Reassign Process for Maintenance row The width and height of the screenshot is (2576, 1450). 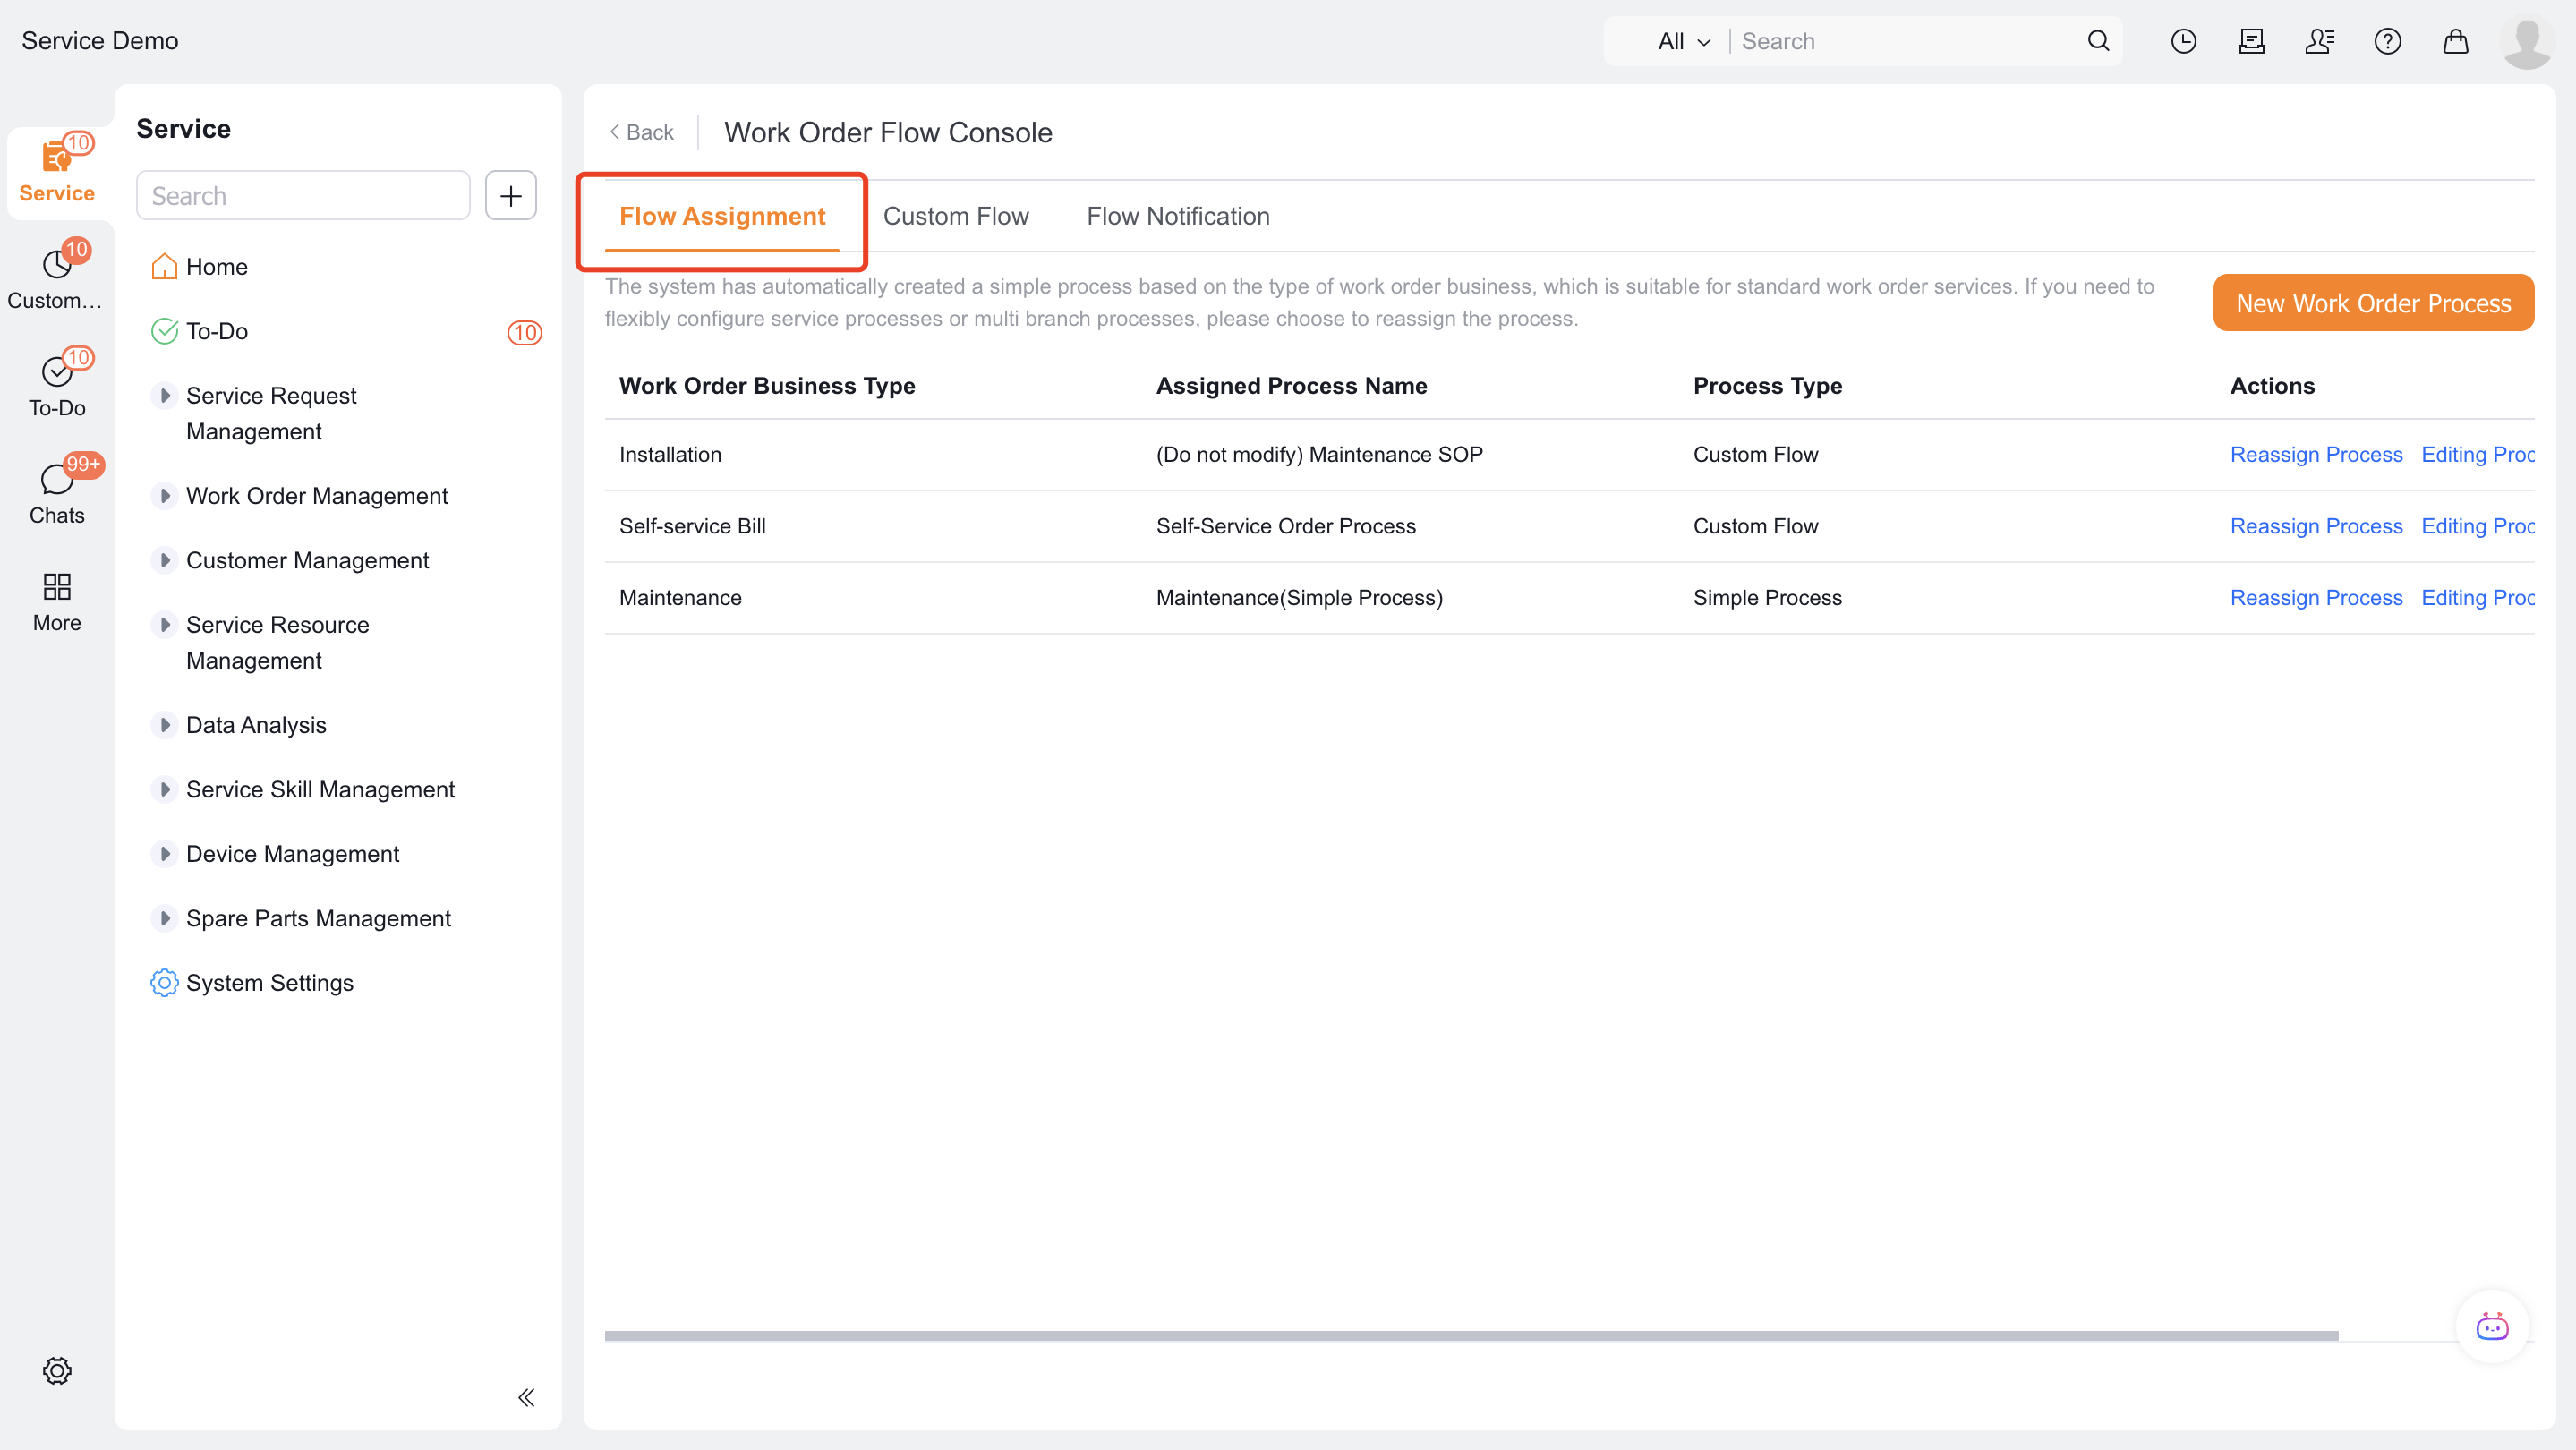[x=2316, y=597]
